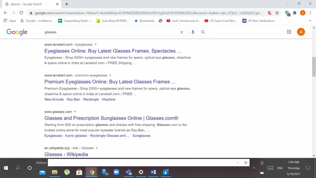This screenshot has height=178, width=316.
Task: Open the Ray-Ban sitelink
Action: tap(73, 99)
